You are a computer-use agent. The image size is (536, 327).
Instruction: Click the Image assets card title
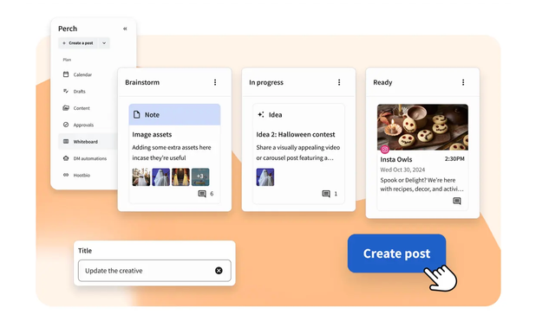[x=152, y=134]
